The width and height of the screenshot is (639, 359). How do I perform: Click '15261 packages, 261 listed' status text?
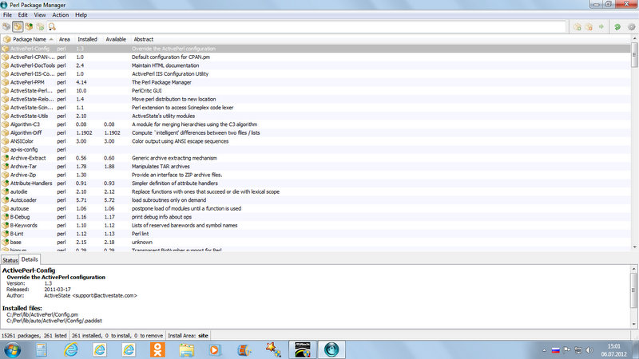click(x=34, y=336)
